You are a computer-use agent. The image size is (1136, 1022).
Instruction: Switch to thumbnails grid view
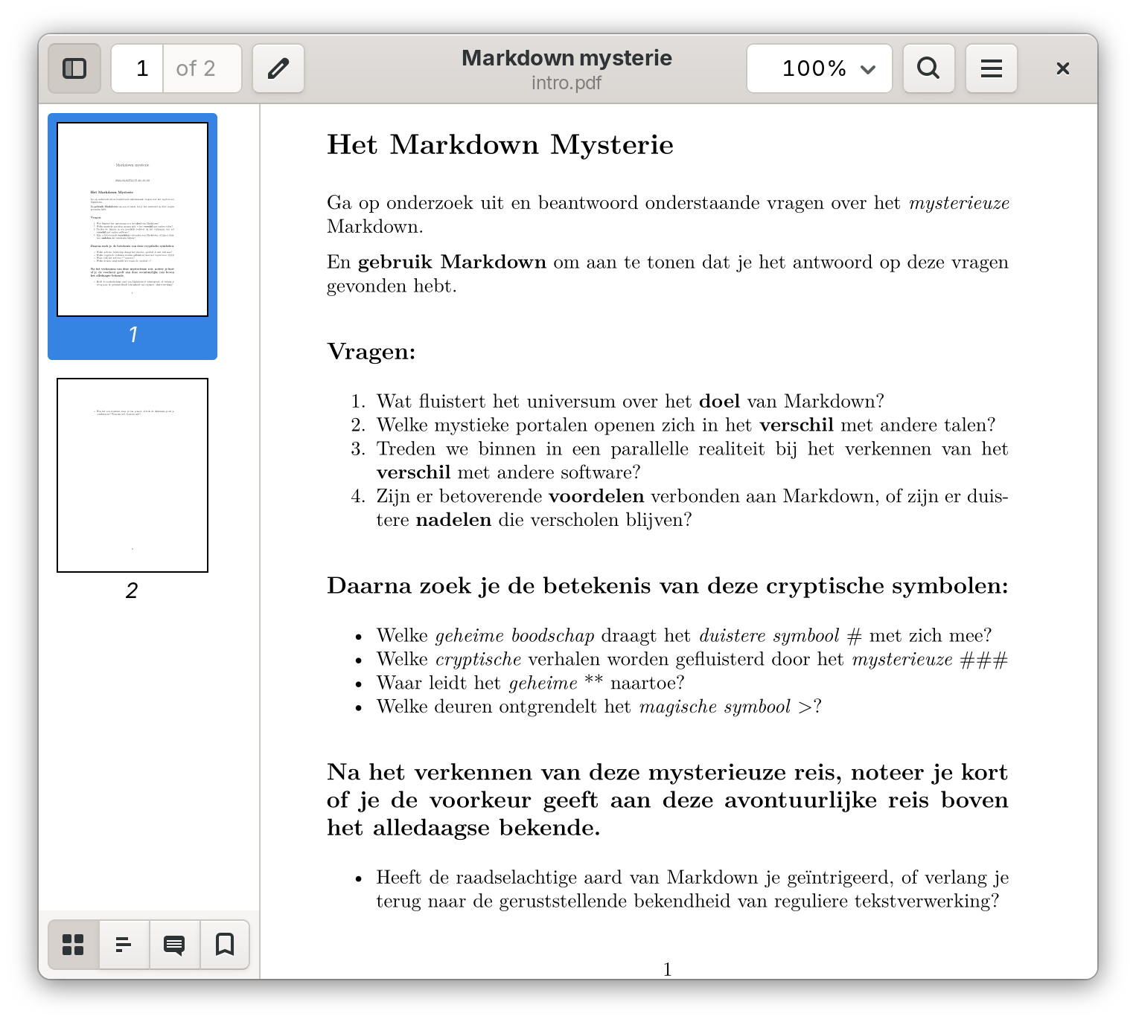pyautogui.click(x=74, y=945)
